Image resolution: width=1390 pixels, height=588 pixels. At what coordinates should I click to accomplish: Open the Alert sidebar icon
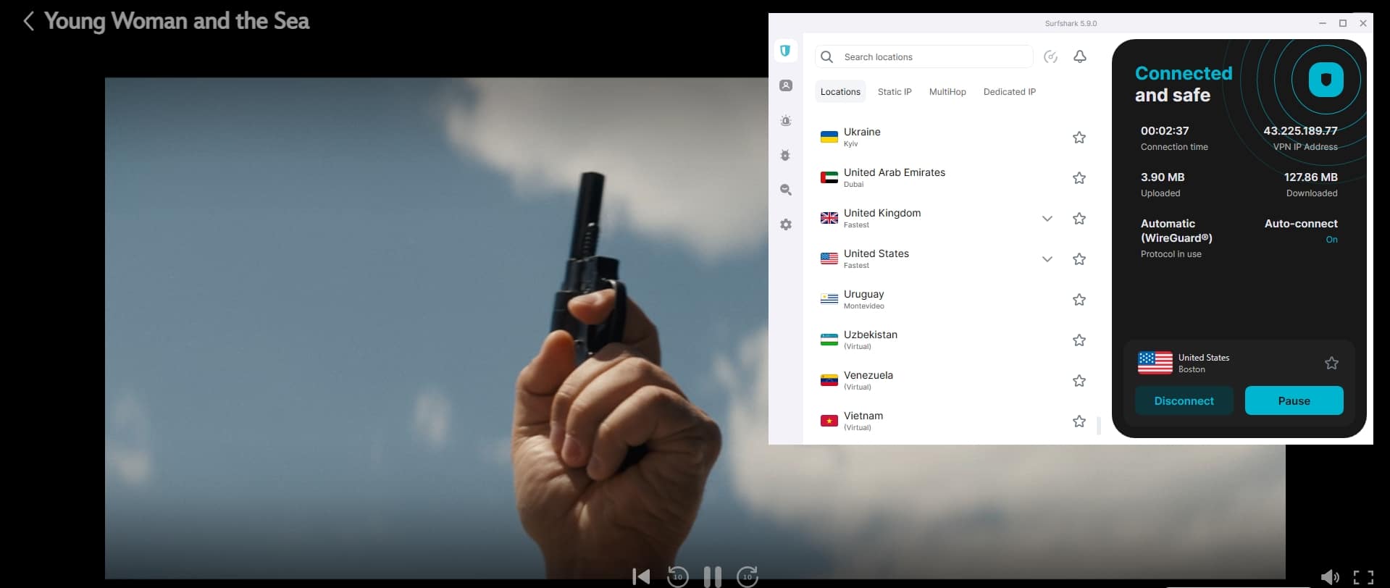coord(785,120)
